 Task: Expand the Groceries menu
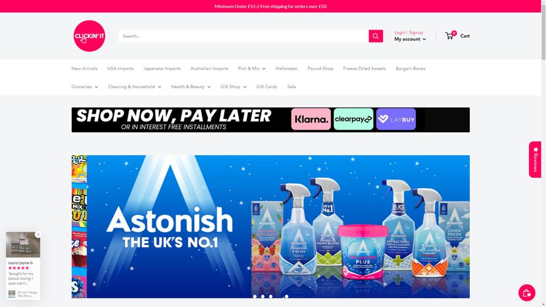(85, 86)
